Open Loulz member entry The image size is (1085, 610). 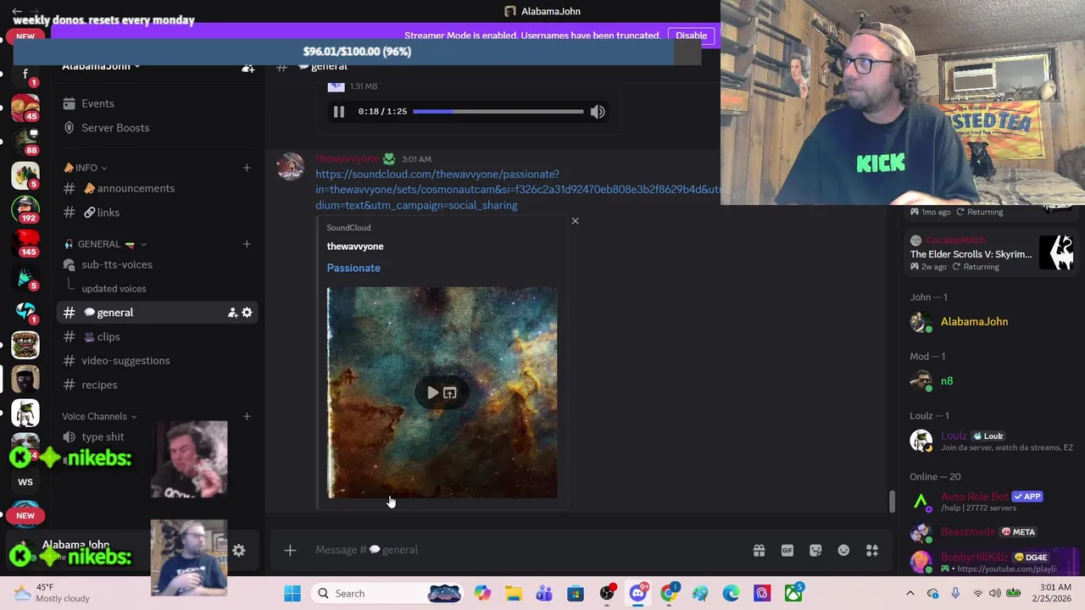point(992,441)
